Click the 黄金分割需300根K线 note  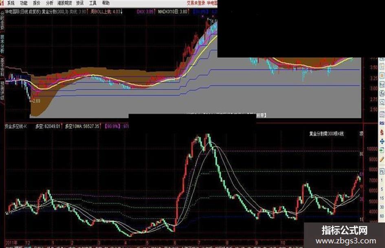[326, 134]
